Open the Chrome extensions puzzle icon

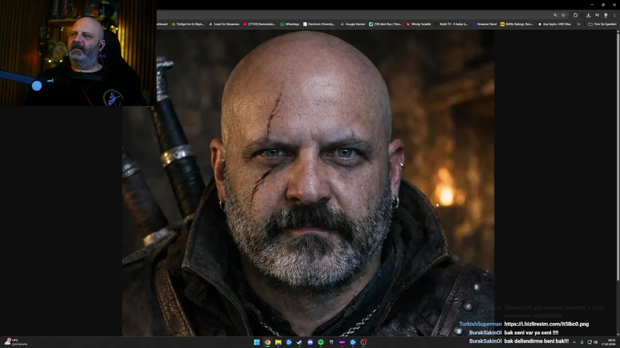click(575, 15)
